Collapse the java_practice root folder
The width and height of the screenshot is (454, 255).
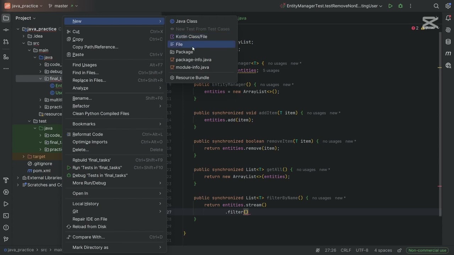pyautogui.click(x=18, y=29)
